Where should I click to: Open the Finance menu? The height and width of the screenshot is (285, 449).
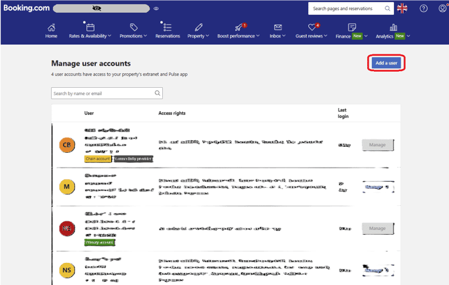point(350,36)
